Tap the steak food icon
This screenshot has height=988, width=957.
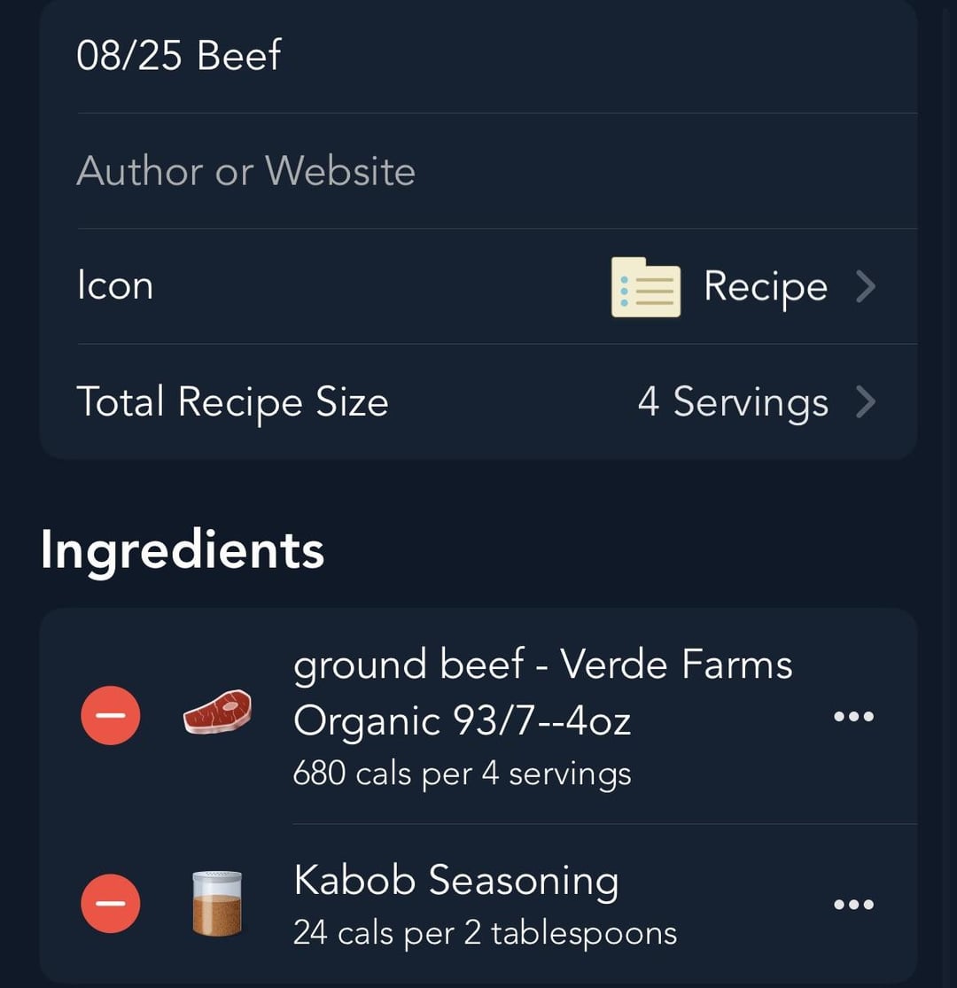pos(217,712)
